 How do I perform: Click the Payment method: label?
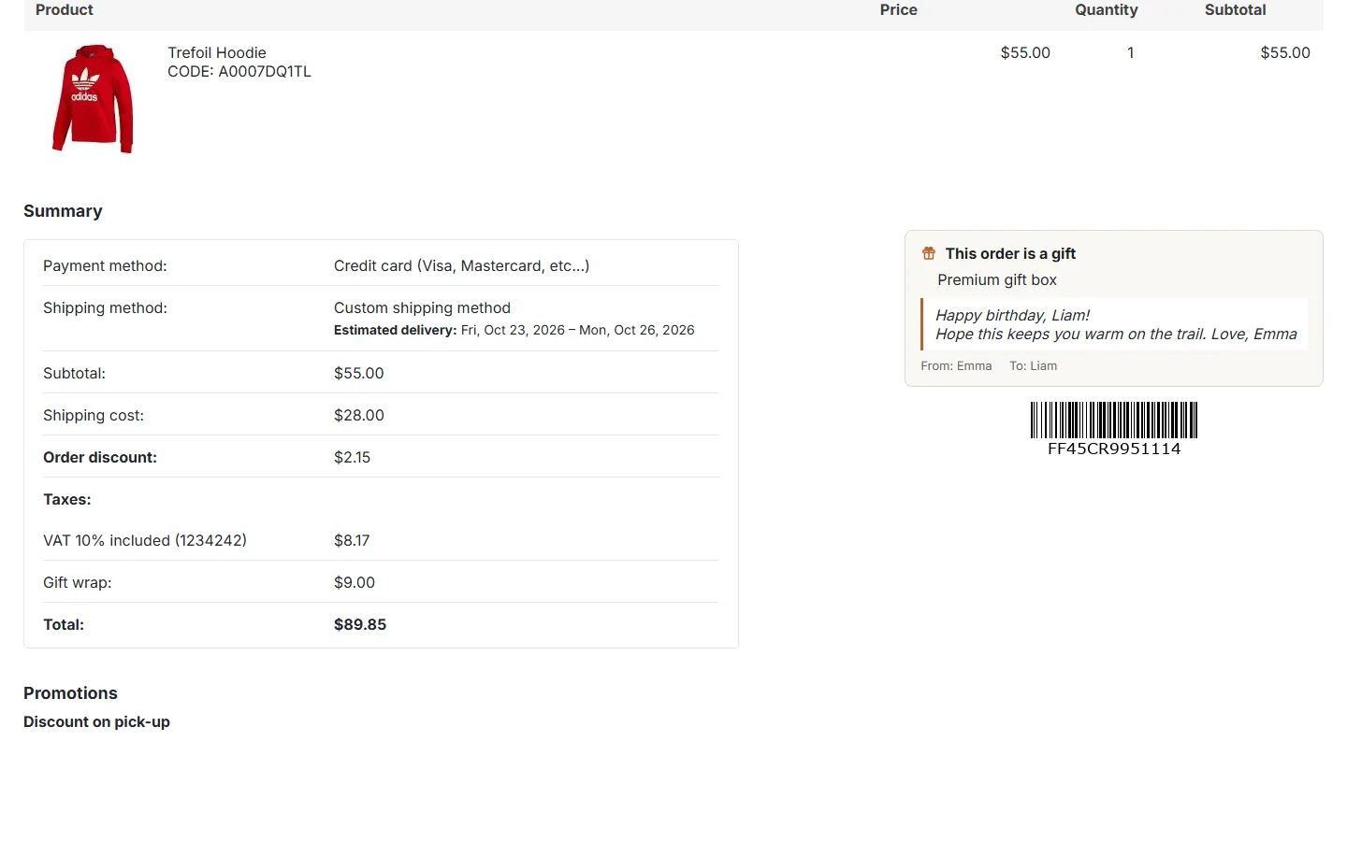[105, 265]
